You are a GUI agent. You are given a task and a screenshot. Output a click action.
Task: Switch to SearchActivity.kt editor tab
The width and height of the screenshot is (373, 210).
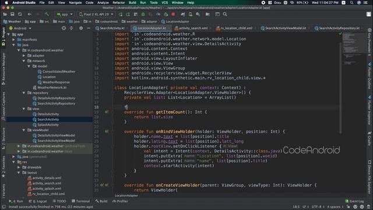110,28
